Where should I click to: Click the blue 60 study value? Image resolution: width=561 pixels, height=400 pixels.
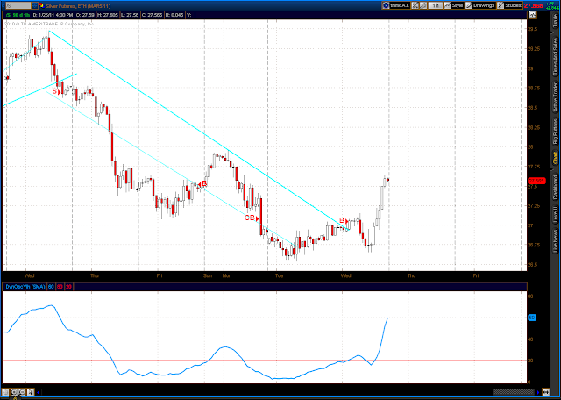pyautogui.click(x=51, y=287)
